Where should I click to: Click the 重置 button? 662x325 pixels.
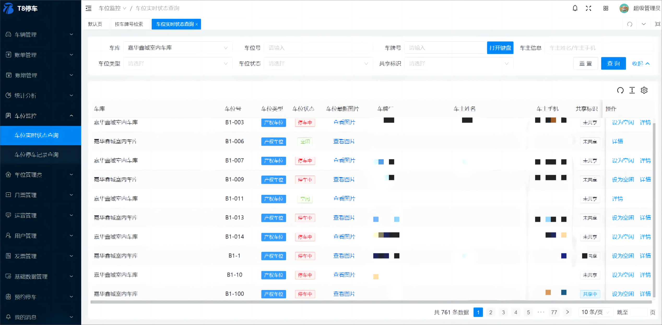tap(586, 63)
